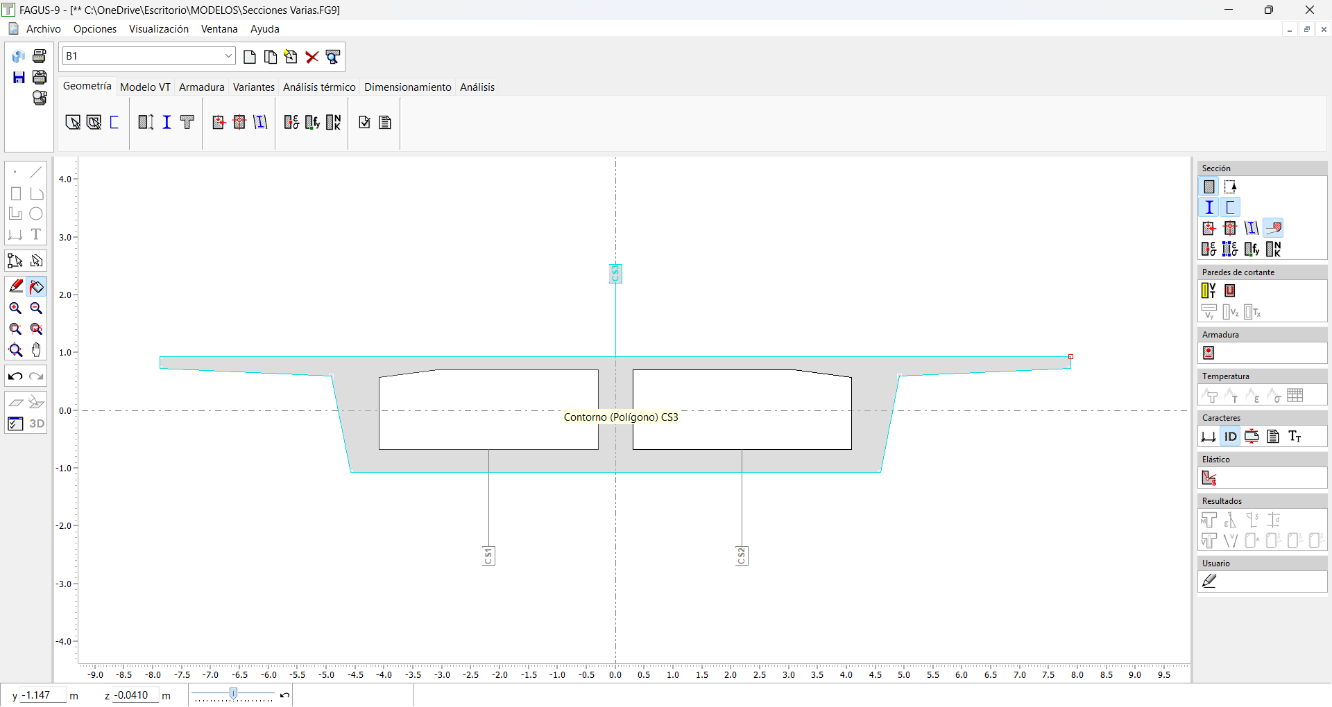The image size is (1332, 707).
Task: Delete section with the red X icon
Action: (312, 57)
